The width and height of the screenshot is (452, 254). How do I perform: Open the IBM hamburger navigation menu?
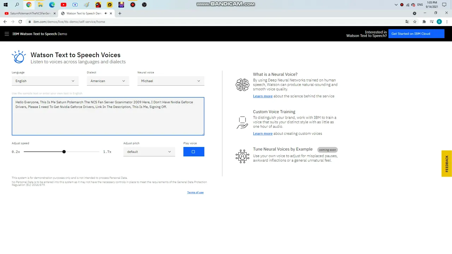tap(7, 34)
